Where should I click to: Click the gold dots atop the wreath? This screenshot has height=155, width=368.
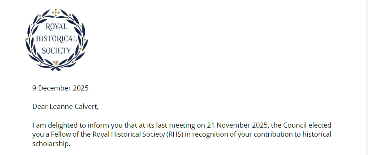(x=56, y=11)
